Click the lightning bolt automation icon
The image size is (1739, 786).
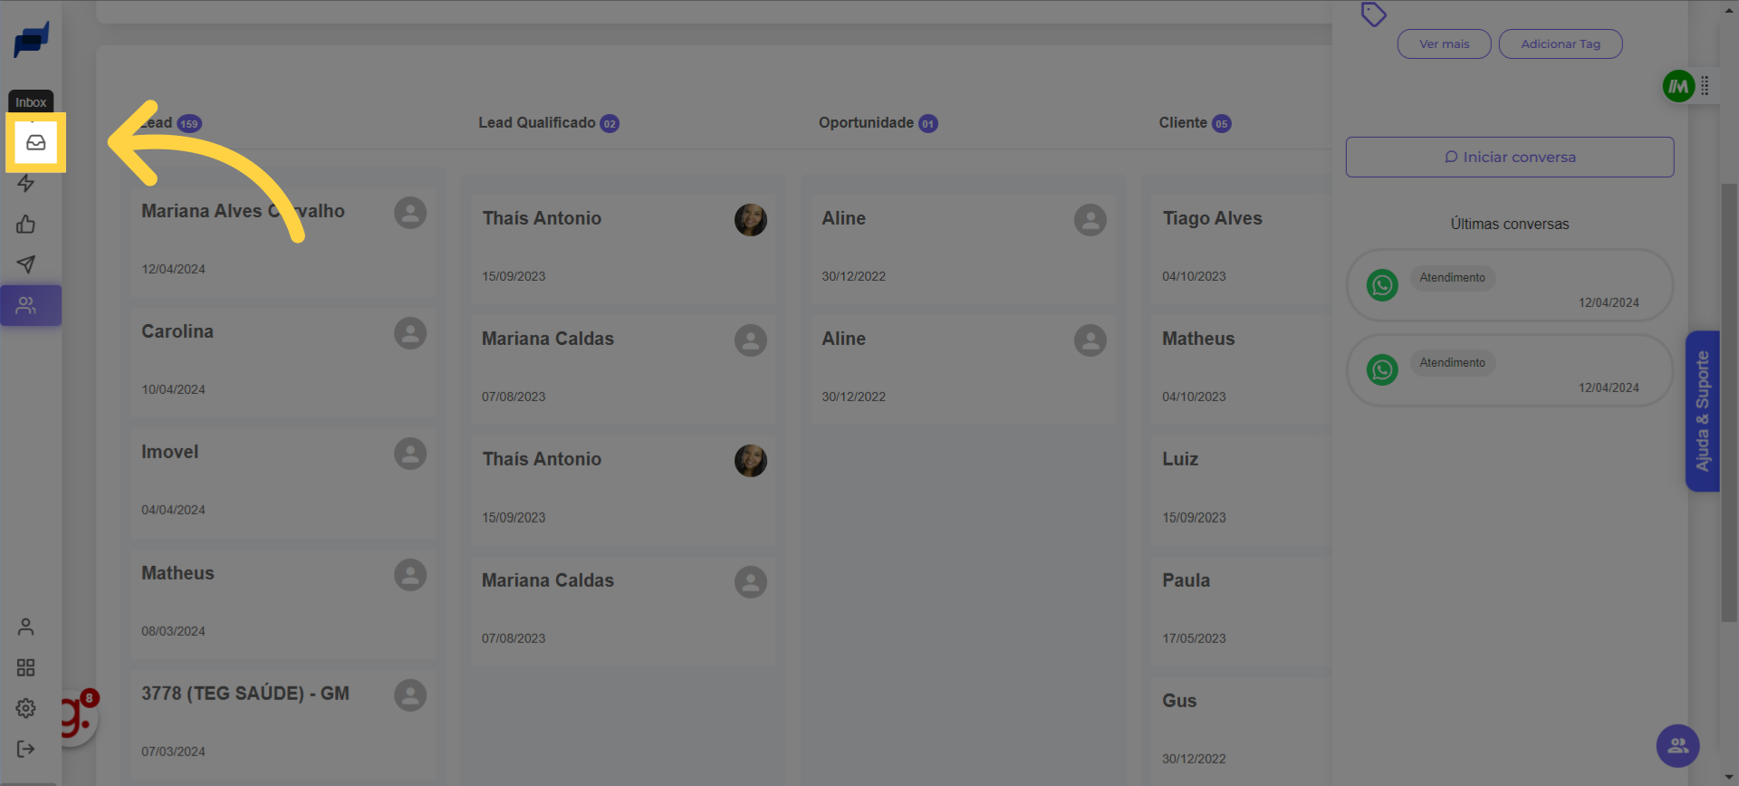[26, 184]
